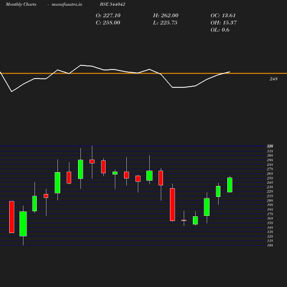The width and height of the screenshot is (287, 287).
Task: Click the 238 price axis label
Action: (x=270, y=187)
